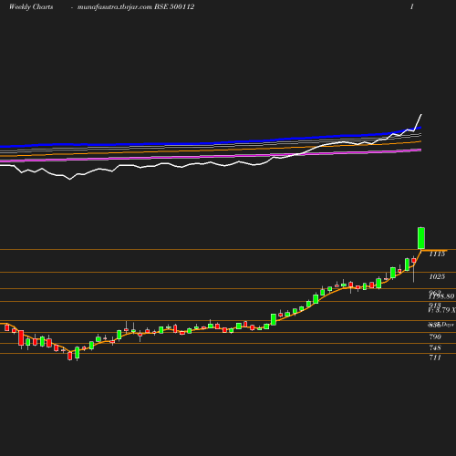The width and height of the screenshot is (456, 456).
Task: Click the tall green candle at chart's far right
Action: pos(421,238)
